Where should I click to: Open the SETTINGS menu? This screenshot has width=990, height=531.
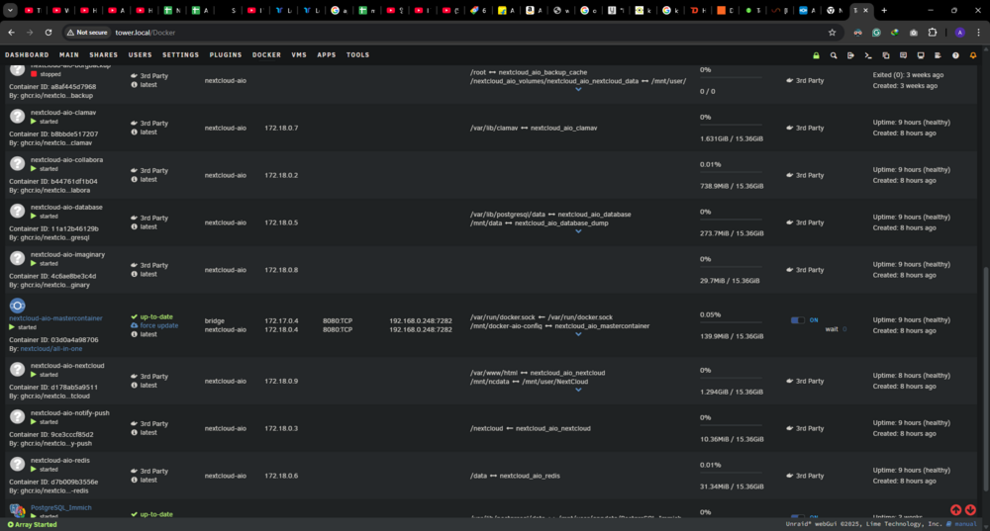[180, 55]
